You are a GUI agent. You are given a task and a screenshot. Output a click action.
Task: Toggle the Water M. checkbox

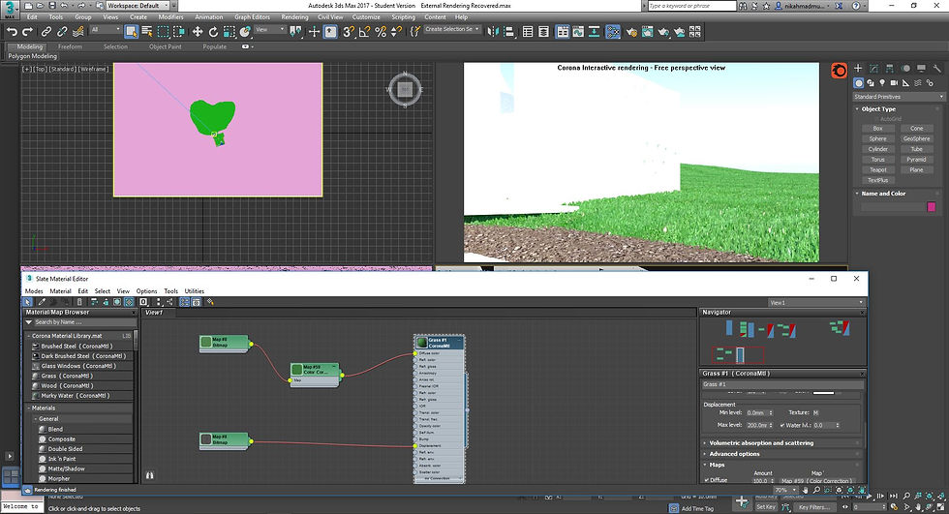(x=782, y=425)
